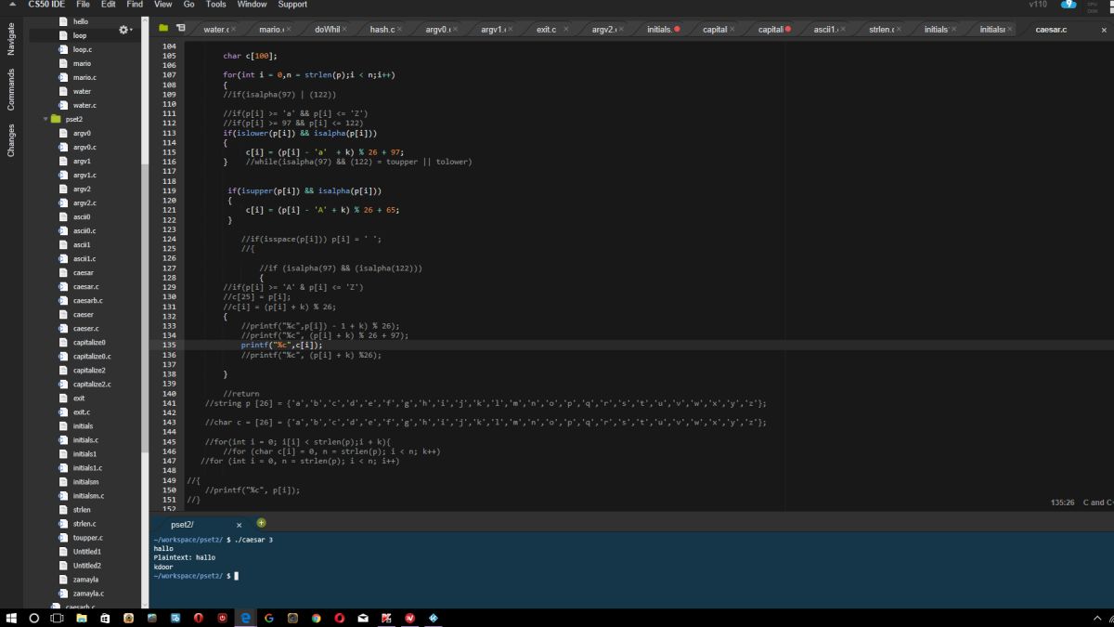
Task: Switch to the argv2.c tab
Action: (x=602, y=30)
